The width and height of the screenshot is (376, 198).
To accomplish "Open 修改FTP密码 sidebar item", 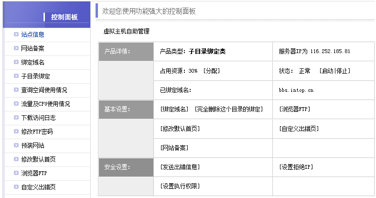I will [37, 132].
